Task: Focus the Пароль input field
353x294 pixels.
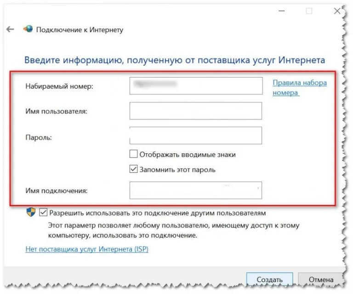Action: coord(196,136)
